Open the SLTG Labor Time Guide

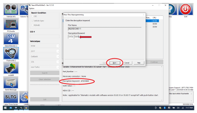click(11, 97)
